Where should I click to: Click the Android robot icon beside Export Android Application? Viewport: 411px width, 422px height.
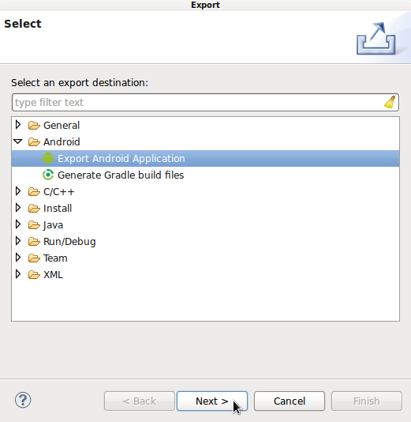(x=48, y=158)
